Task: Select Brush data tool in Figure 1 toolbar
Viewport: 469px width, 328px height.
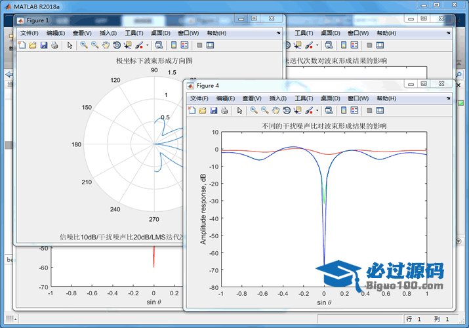Action: pos(139,45)
